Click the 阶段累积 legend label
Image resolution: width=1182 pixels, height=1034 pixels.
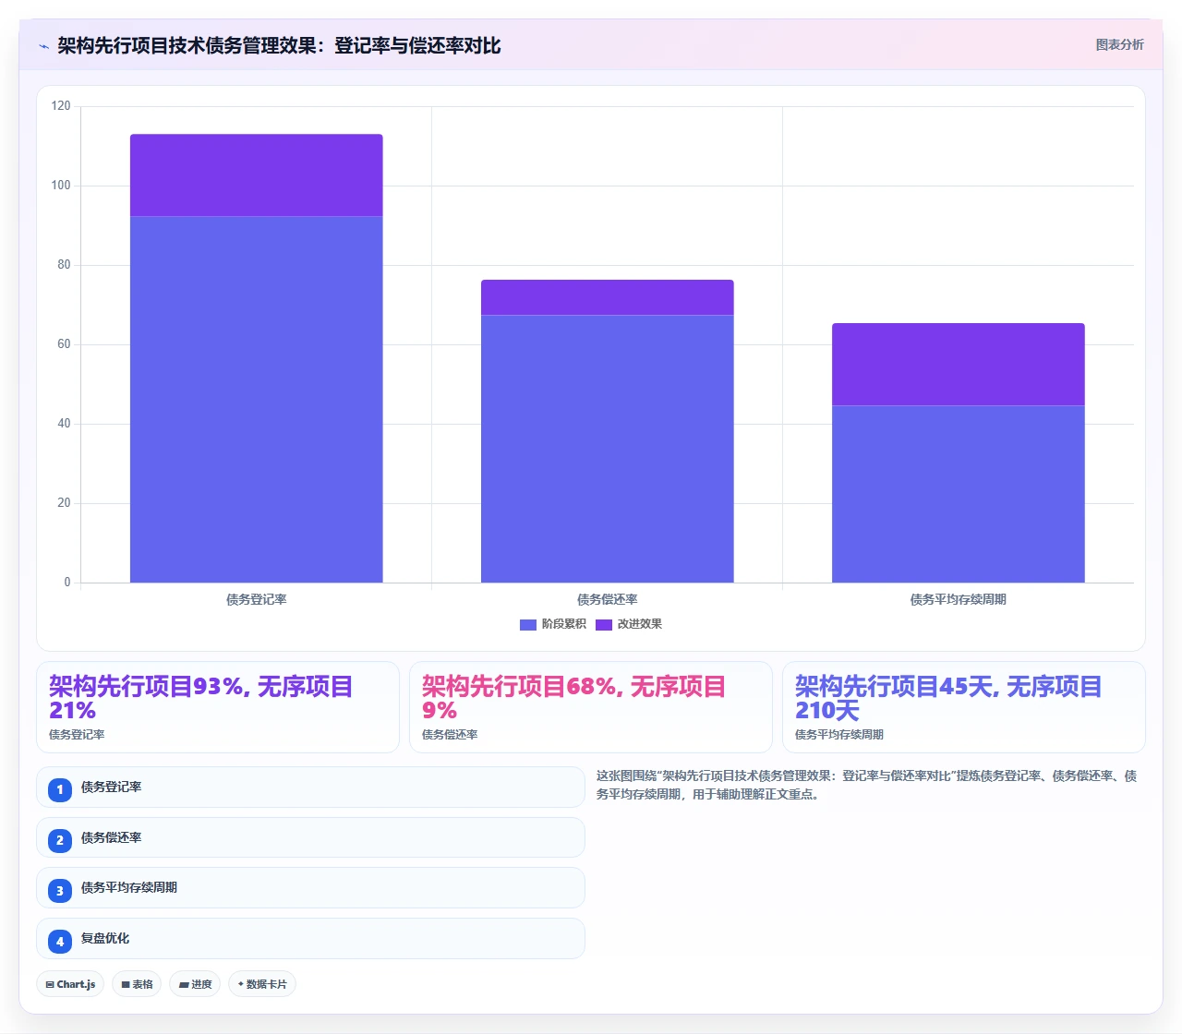[563, 624]
